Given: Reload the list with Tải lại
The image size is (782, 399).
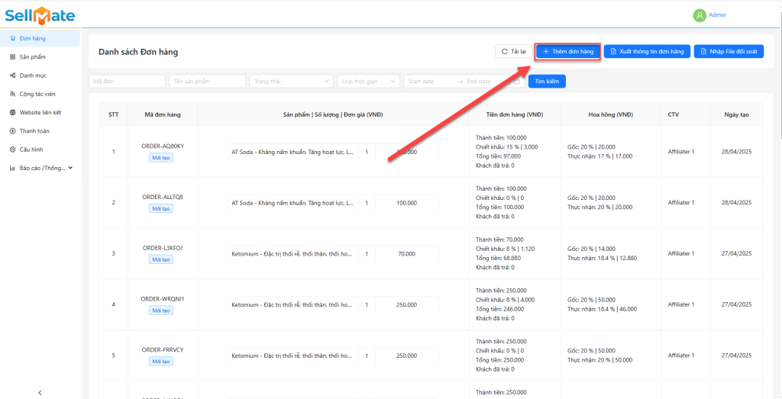Looking at the screenshot, I should pos(512,51).
